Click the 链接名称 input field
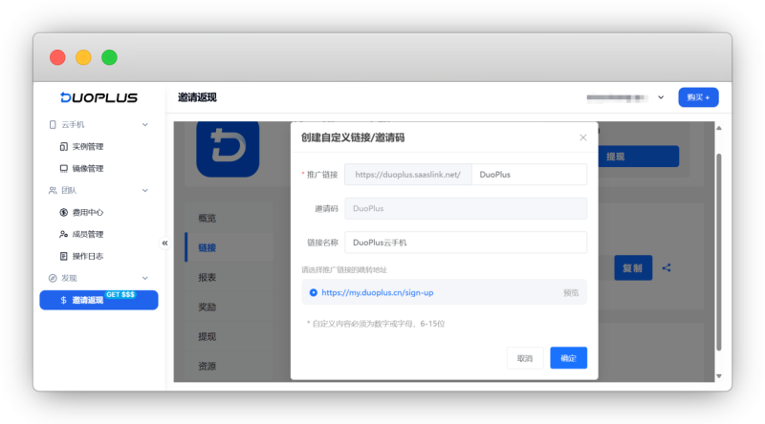Image resolution: width=765 pixels, height=424 pixels. point(466,243)
